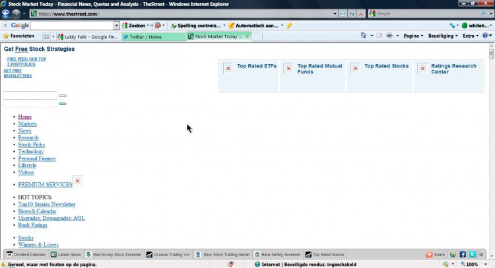Screen dimensions: 495x268
Task: Open the Google toolbar search box dropdown
Action: tap(116, 26)
